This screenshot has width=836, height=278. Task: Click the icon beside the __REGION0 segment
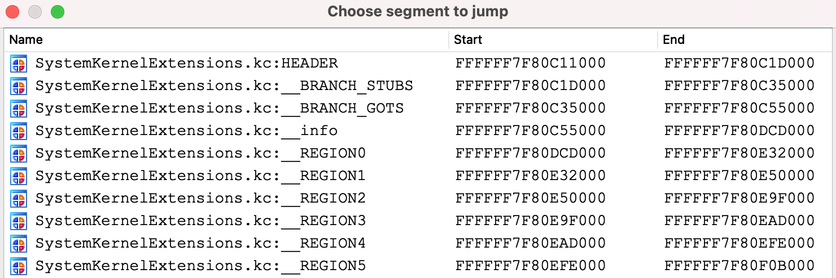click(19, 154)
